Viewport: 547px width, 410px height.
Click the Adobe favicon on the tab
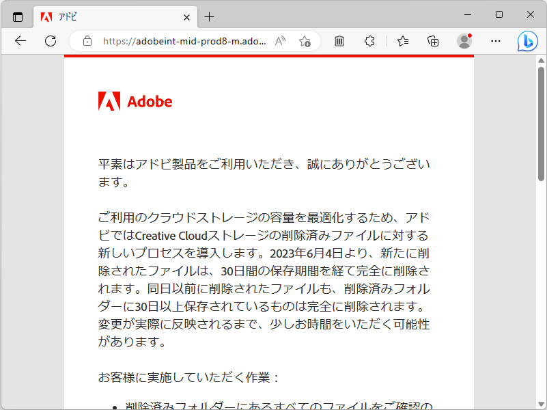pos(46,16)
